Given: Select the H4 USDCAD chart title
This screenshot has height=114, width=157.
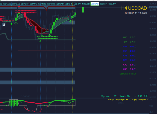Looking at the screenshot, I should (x=134, y=8).
